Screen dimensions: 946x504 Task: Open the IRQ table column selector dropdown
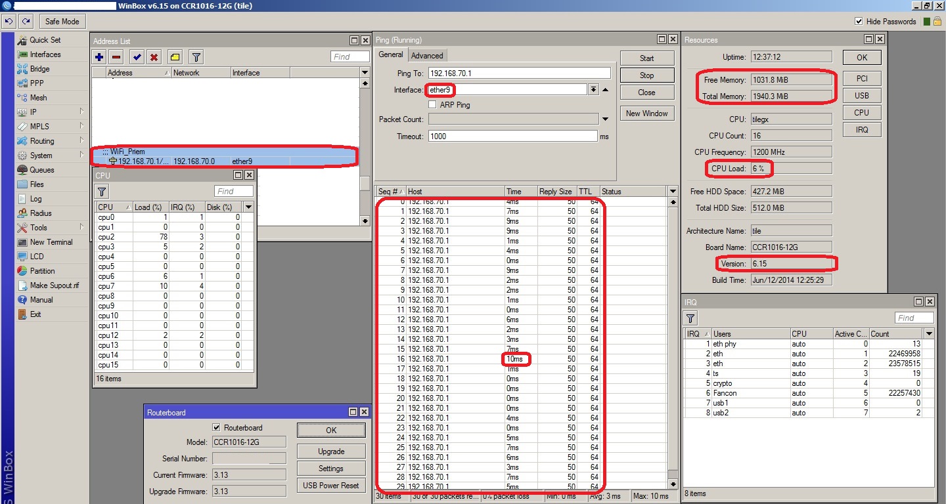[x=929, y=334]
